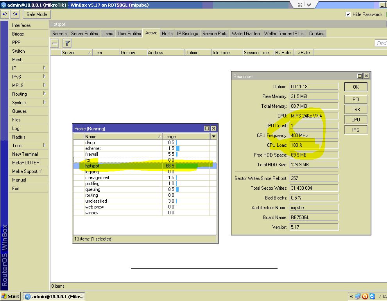Switch to the Walled Garden IP List tab
This screenshot has width=387, height=301.
284,34
